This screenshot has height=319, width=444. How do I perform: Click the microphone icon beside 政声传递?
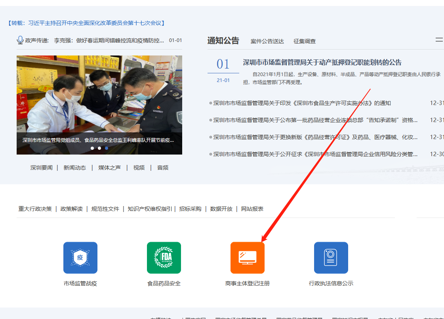(x=20, y=40)
